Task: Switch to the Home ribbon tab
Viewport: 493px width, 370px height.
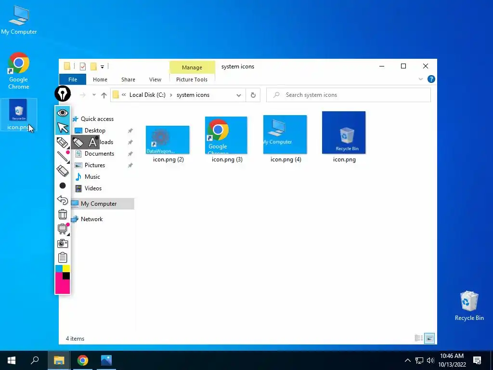Action: 100,79
